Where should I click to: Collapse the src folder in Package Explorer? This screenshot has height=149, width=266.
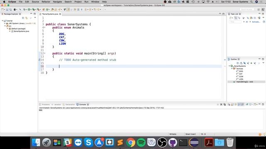(5, 26)
